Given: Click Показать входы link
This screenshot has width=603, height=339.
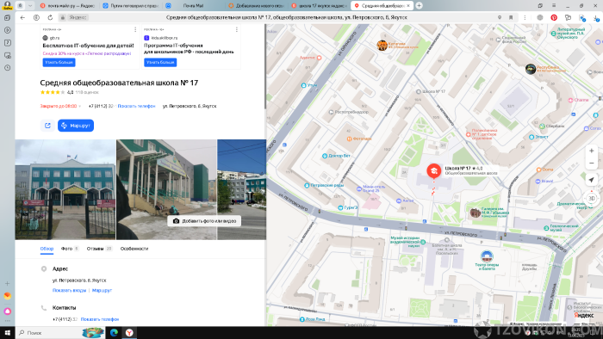Looking at the screenshot, I should click(x=69, y=290).
